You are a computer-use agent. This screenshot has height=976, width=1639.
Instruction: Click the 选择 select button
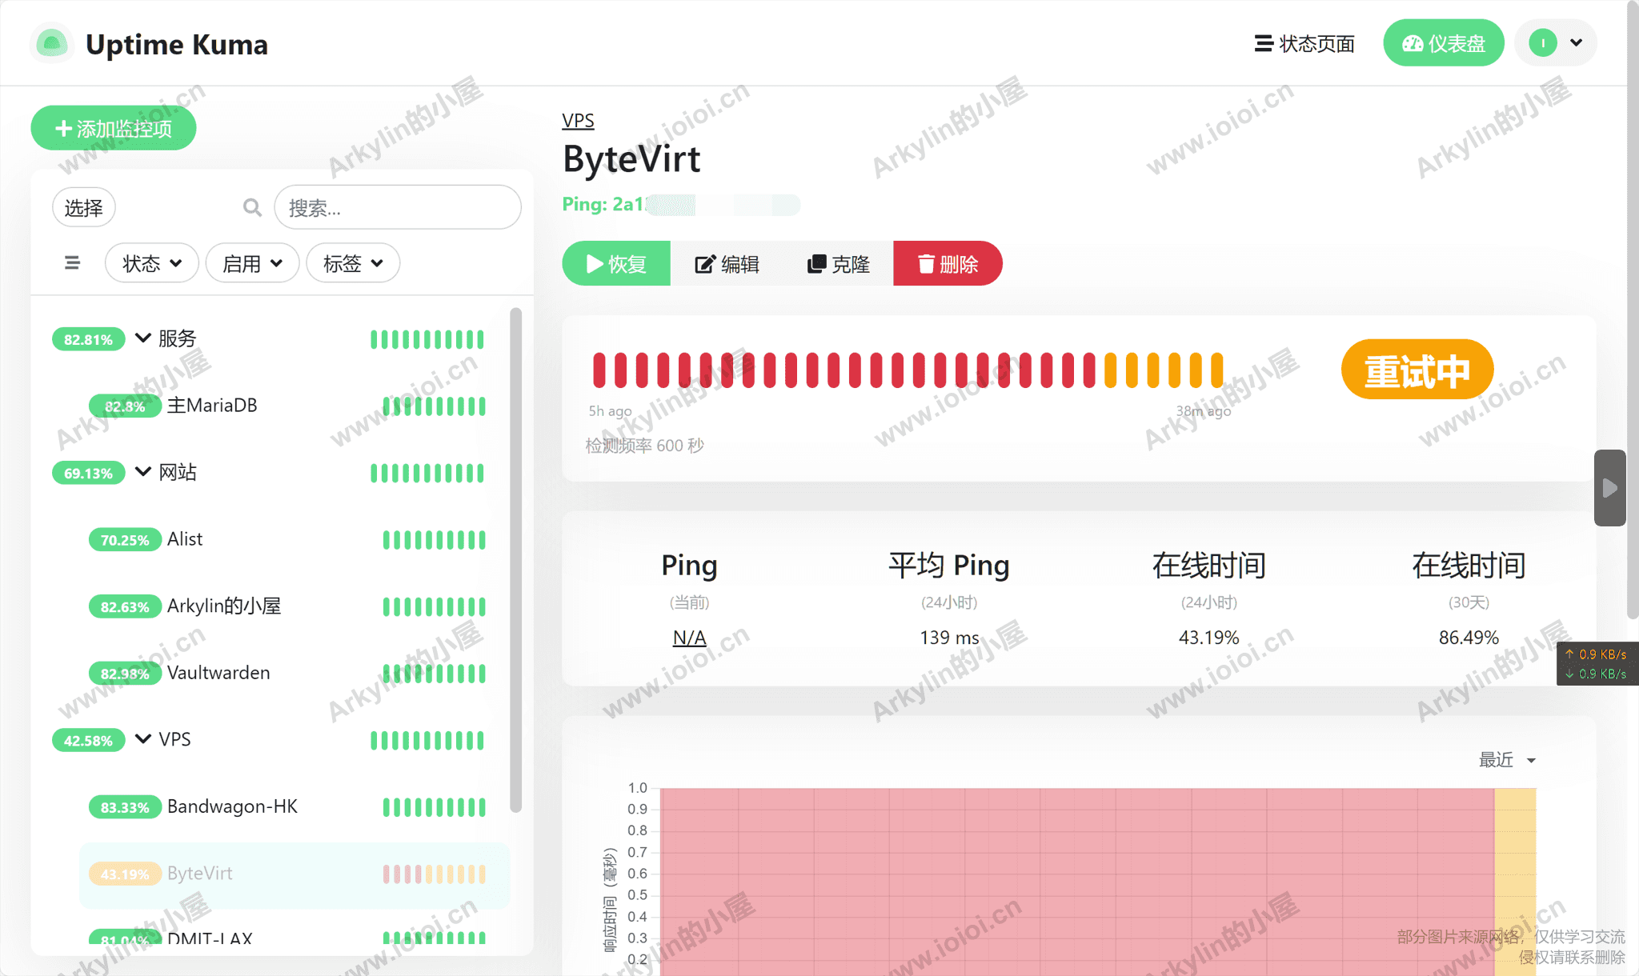pyautogui.click(x=84, y=208)
